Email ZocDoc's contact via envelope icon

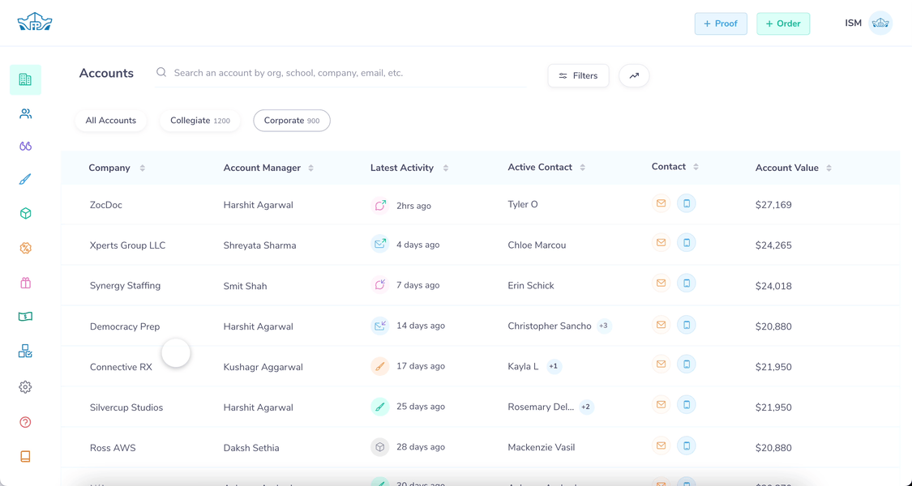(x=661, y=203)
